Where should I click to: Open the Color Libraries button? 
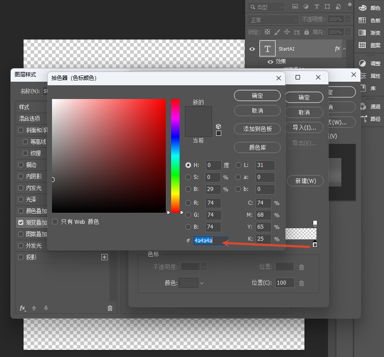pyautogui.click(x=257, y=147)
